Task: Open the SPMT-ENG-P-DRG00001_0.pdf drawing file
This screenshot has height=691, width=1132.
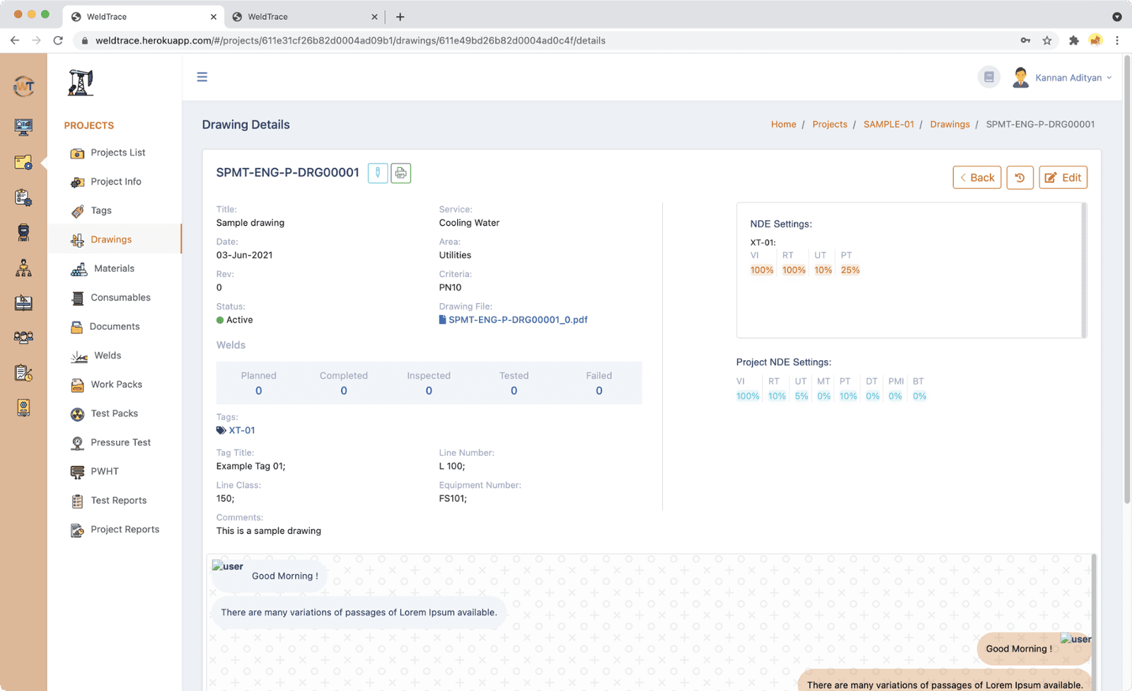Action: point(517,320)
